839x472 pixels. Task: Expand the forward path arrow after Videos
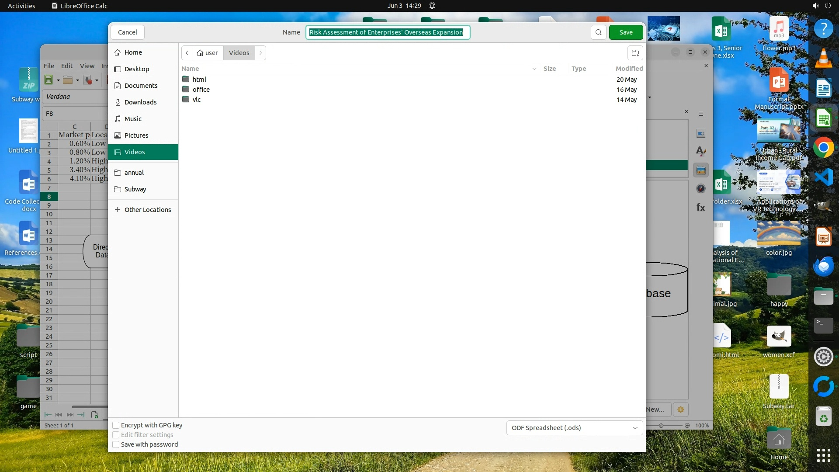(260, 53)
